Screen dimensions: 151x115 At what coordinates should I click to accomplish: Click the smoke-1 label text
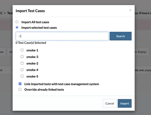pyautogui.click(x=32, y=50)
